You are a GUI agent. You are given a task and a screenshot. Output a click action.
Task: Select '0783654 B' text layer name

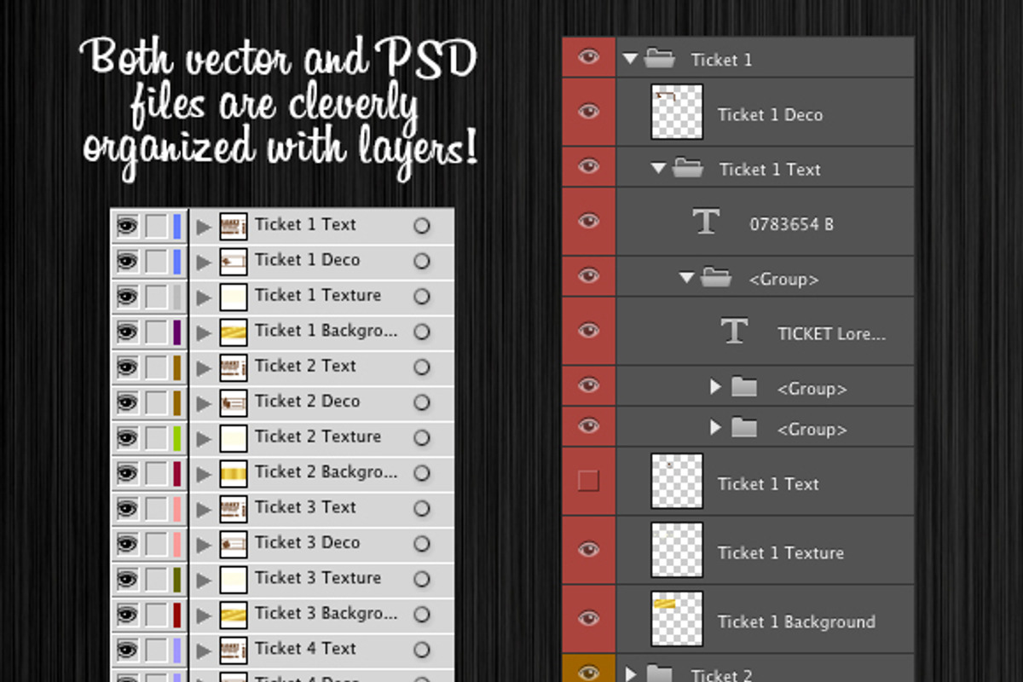click(x=791, y=224)
